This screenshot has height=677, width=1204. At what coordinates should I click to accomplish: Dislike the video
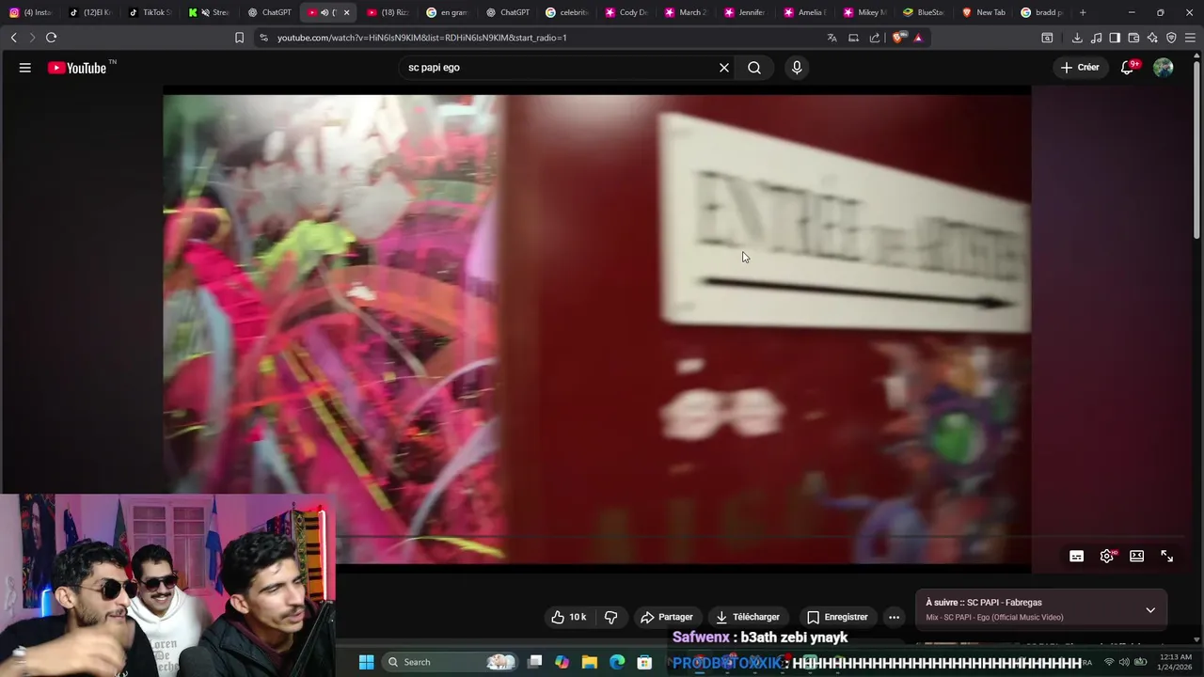[x=610, y=617]
